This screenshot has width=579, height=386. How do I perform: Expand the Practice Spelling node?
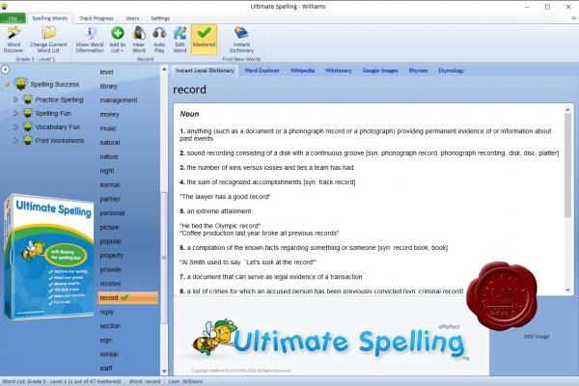pos(15,99)
